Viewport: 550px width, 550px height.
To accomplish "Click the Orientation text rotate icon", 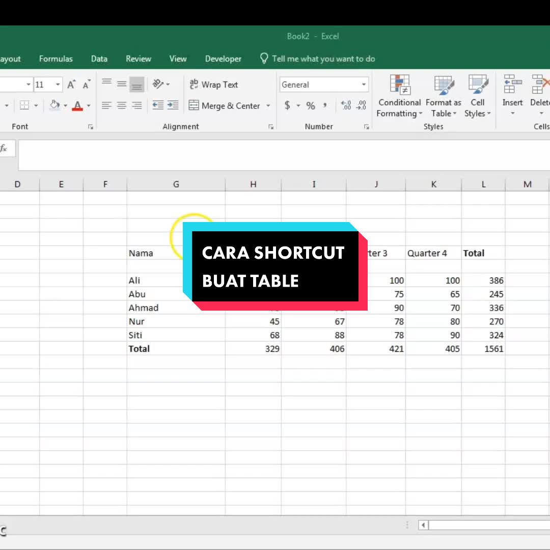I will coord(158,84).
